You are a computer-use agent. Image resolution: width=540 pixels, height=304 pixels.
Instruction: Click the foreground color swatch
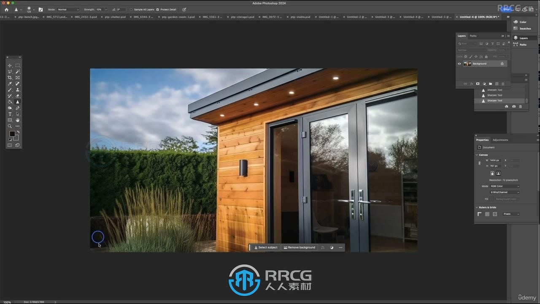tap(12, 133)
